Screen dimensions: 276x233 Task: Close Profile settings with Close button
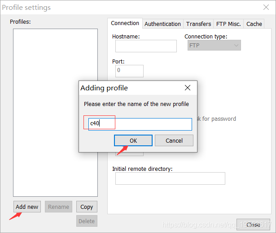[x=253, y=225]
